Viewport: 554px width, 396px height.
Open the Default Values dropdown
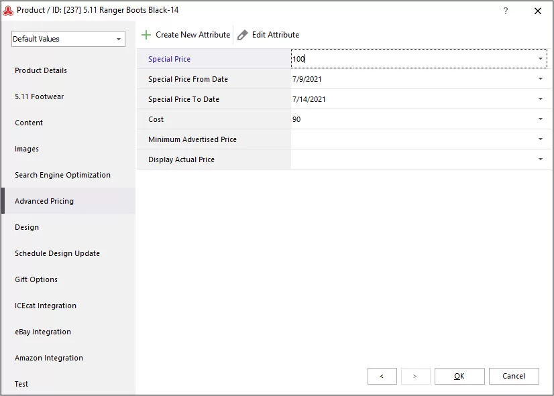coord(68,39)
